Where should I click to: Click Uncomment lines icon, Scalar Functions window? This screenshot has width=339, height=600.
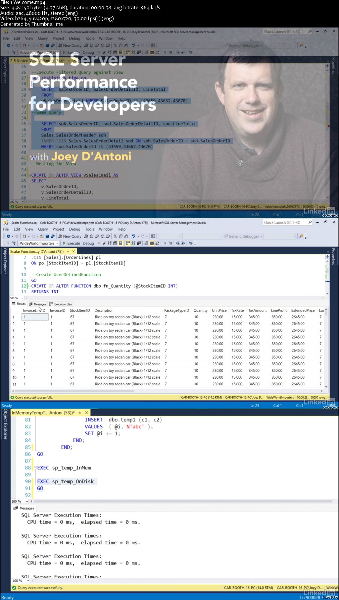point(170,243)
